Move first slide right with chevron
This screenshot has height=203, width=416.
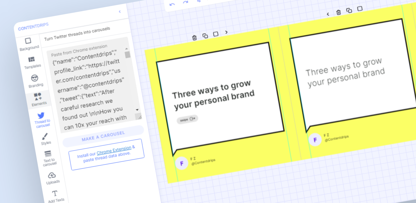click(226, 32)
